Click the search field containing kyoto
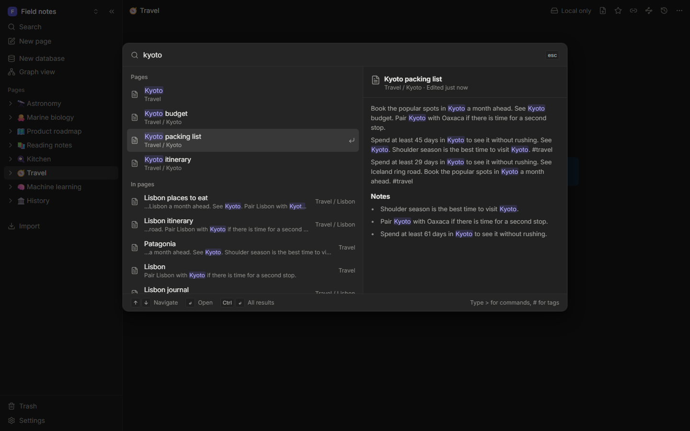The image size is (690, 431). 340,55
